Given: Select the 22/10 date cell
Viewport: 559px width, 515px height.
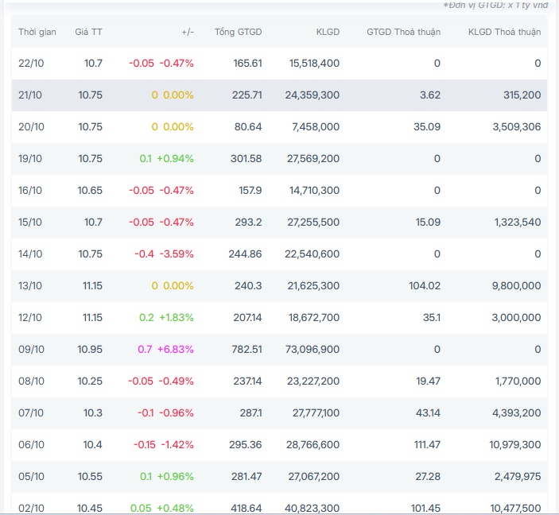Looking at the screenshot, I should tap(31, 64).
